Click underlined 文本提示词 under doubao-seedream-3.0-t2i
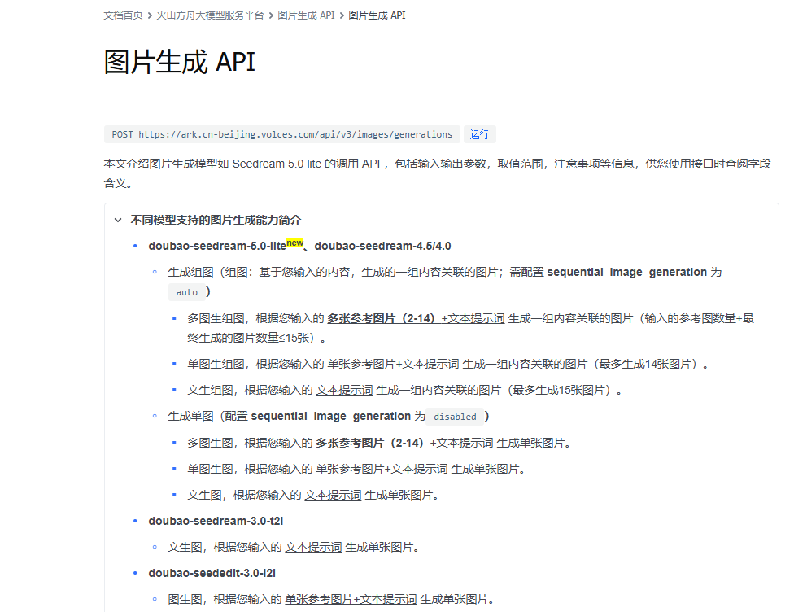 tap(313, 548)
